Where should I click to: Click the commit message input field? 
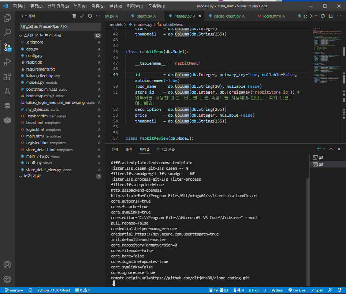tap(60, 27)
